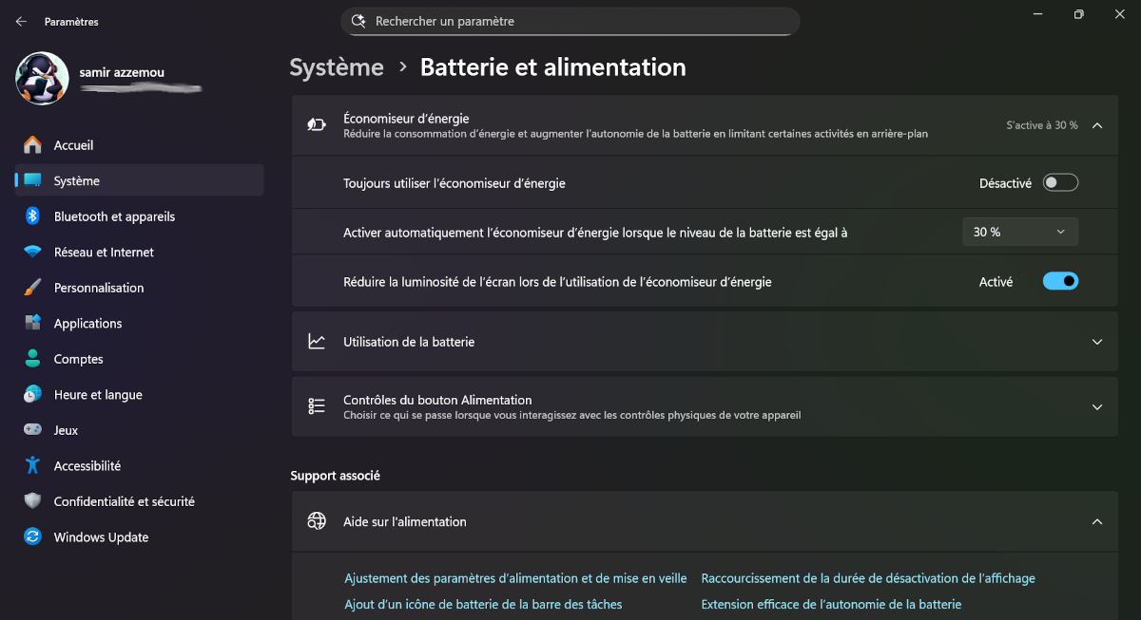Image resolution: width=1141 pixels, height=620 pixels.
Task: Enable Toujours utiliser l'économiseur d'énergie toggle
Action: click(x=1060, y=183)
